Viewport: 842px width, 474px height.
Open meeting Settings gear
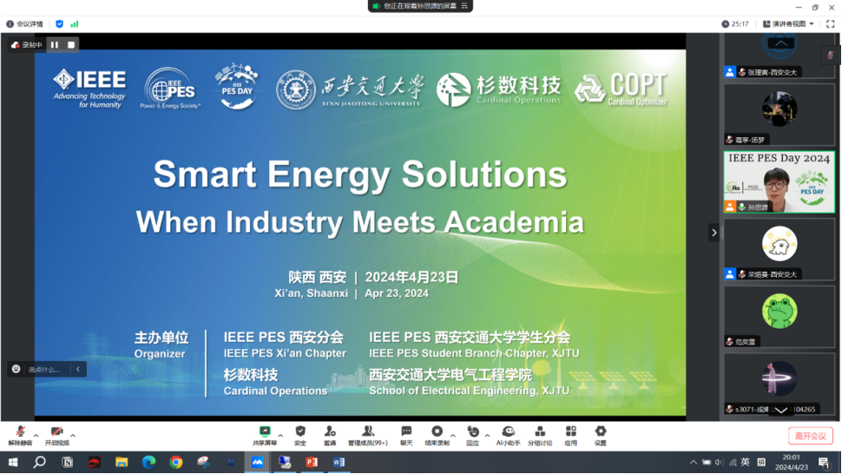(600, 434)
